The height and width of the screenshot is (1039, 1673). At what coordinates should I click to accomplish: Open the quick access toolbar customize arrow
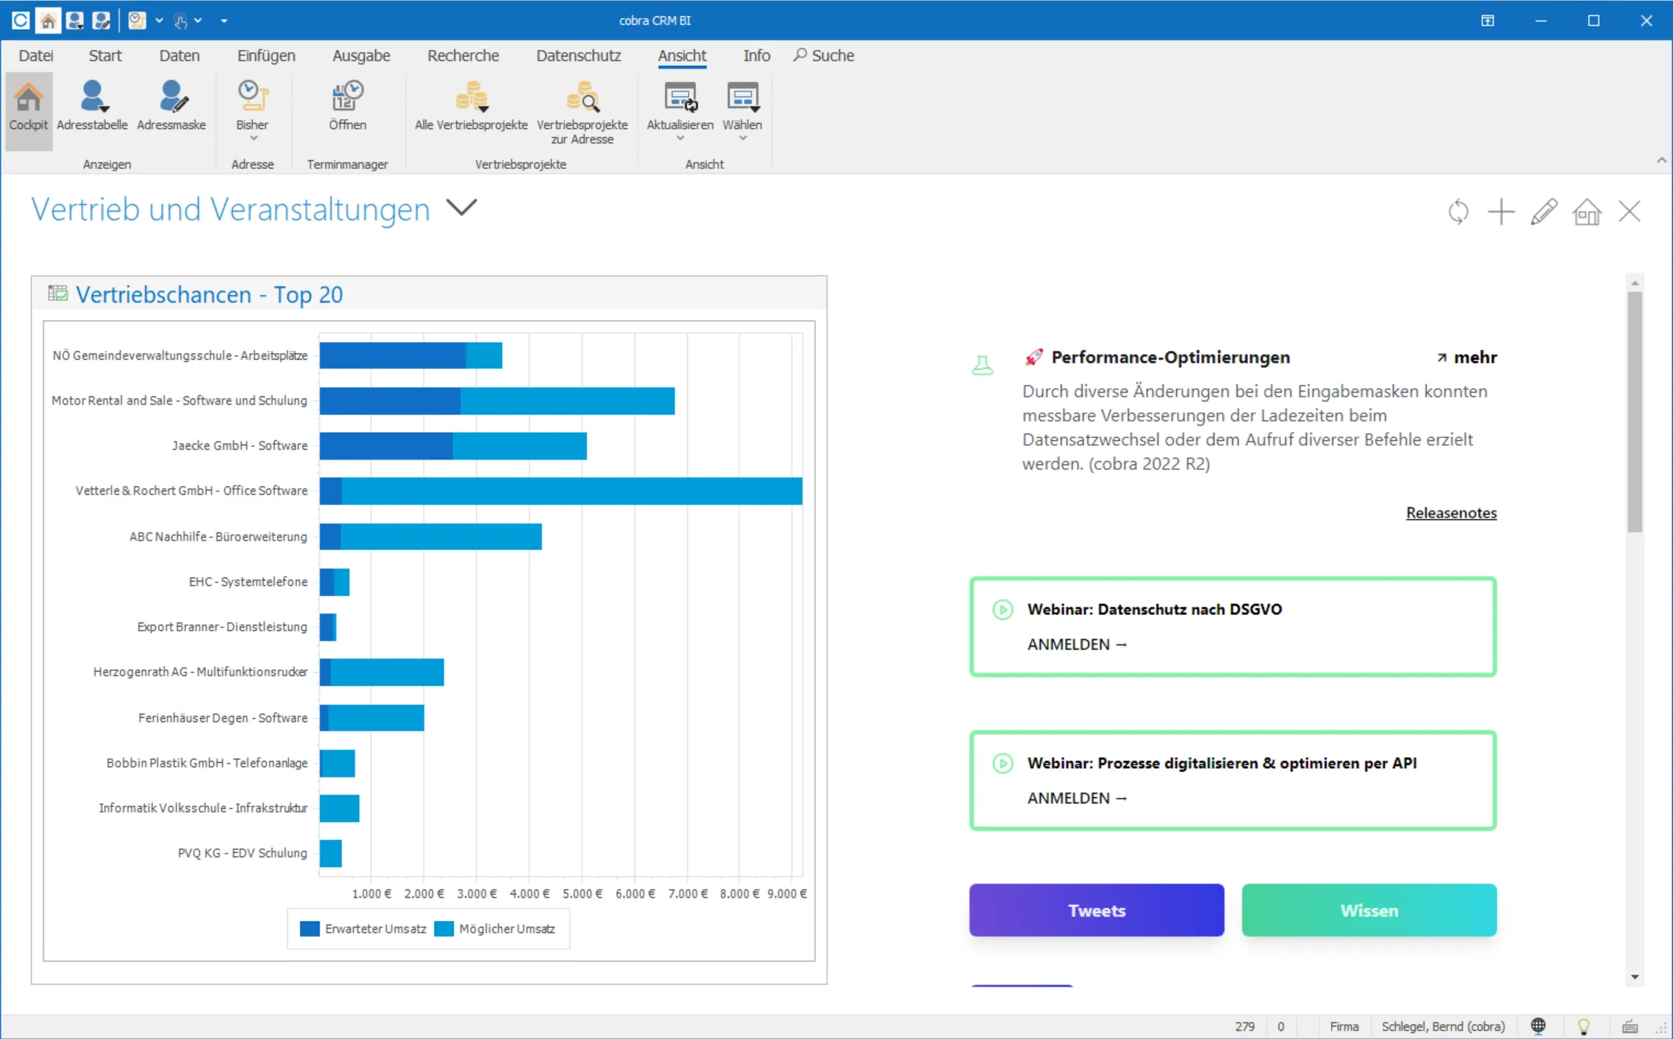[224, 21]
